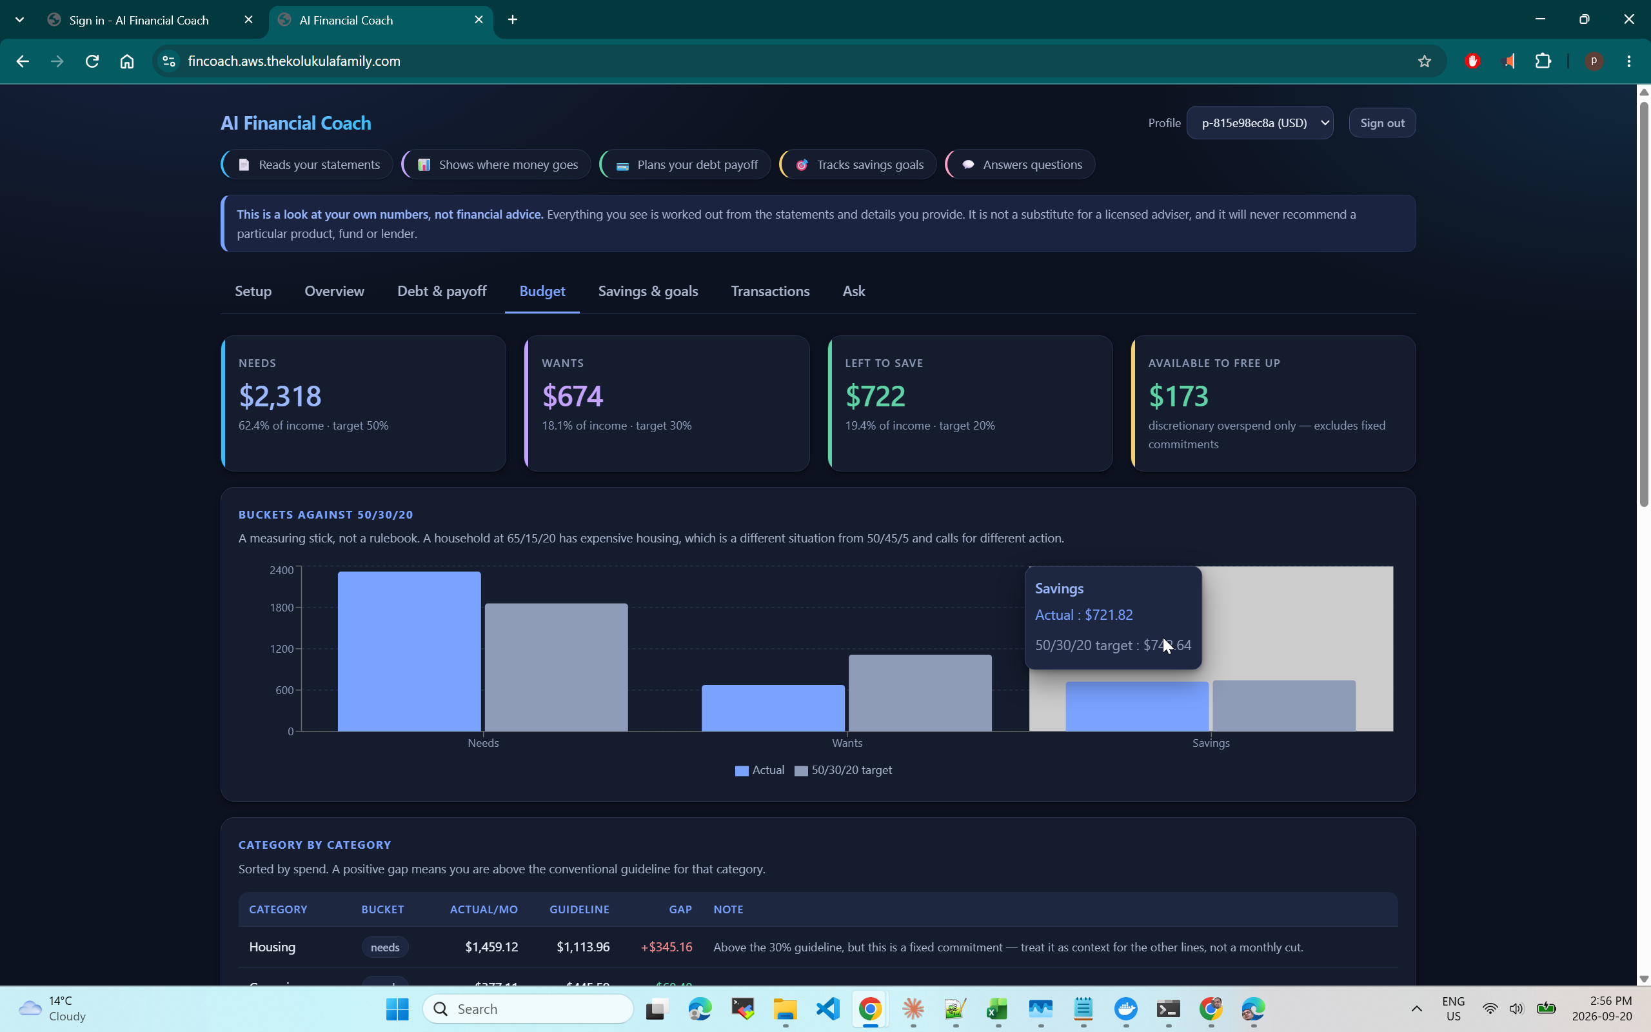Click the taskbar Search box
The width and height of the screenshot is (1651, 1032).
[x=528, y=1009]
